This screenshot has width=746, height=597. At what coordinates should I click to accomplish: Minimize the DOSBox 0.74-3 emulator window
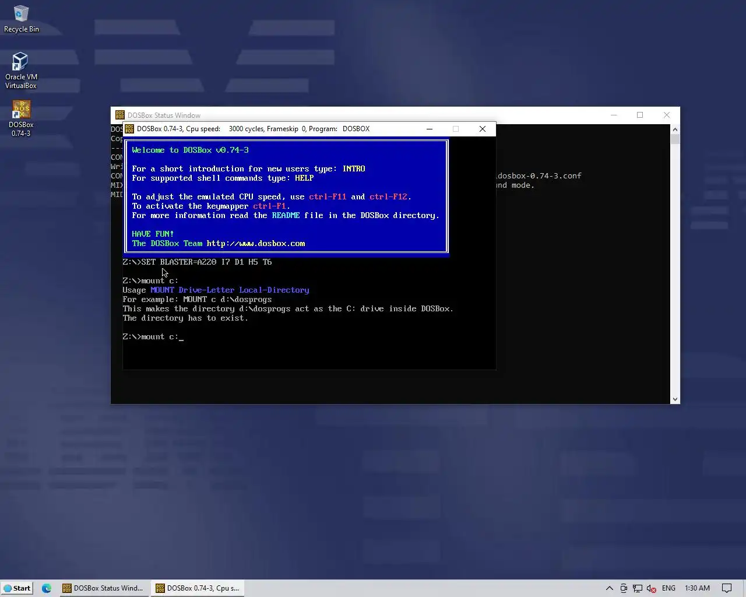pos(430,129)
